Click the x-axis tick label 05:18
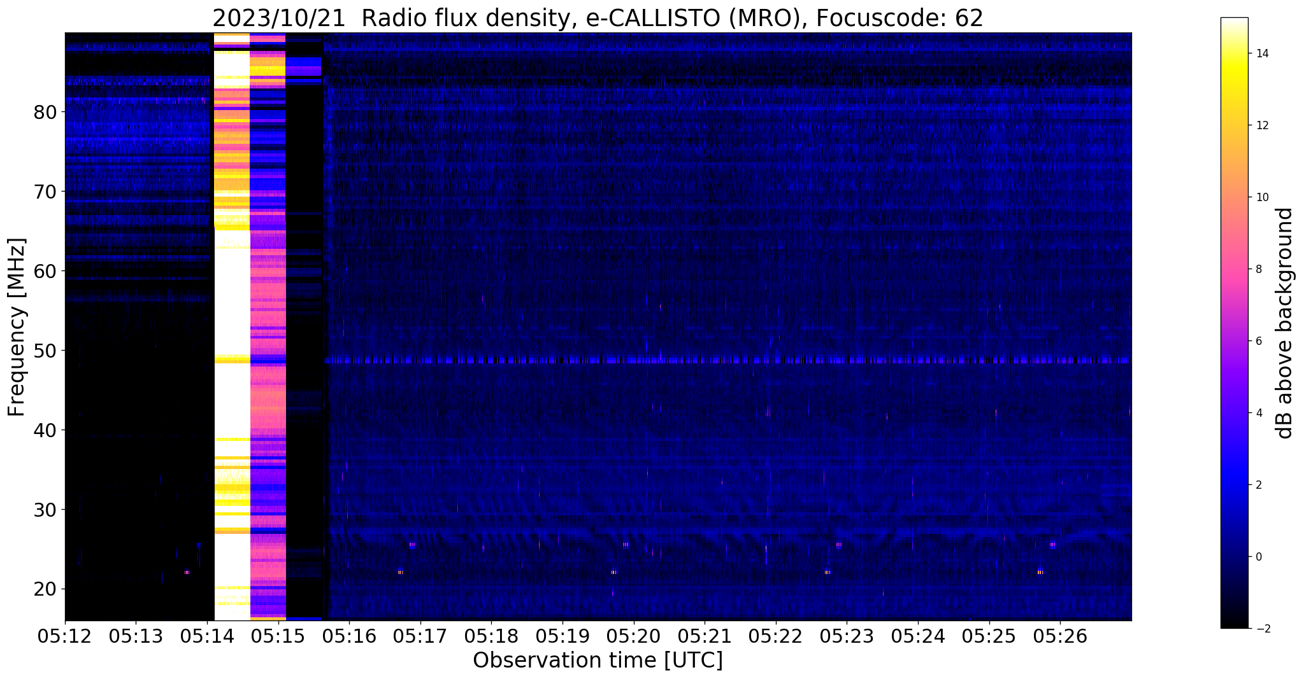 491,637
